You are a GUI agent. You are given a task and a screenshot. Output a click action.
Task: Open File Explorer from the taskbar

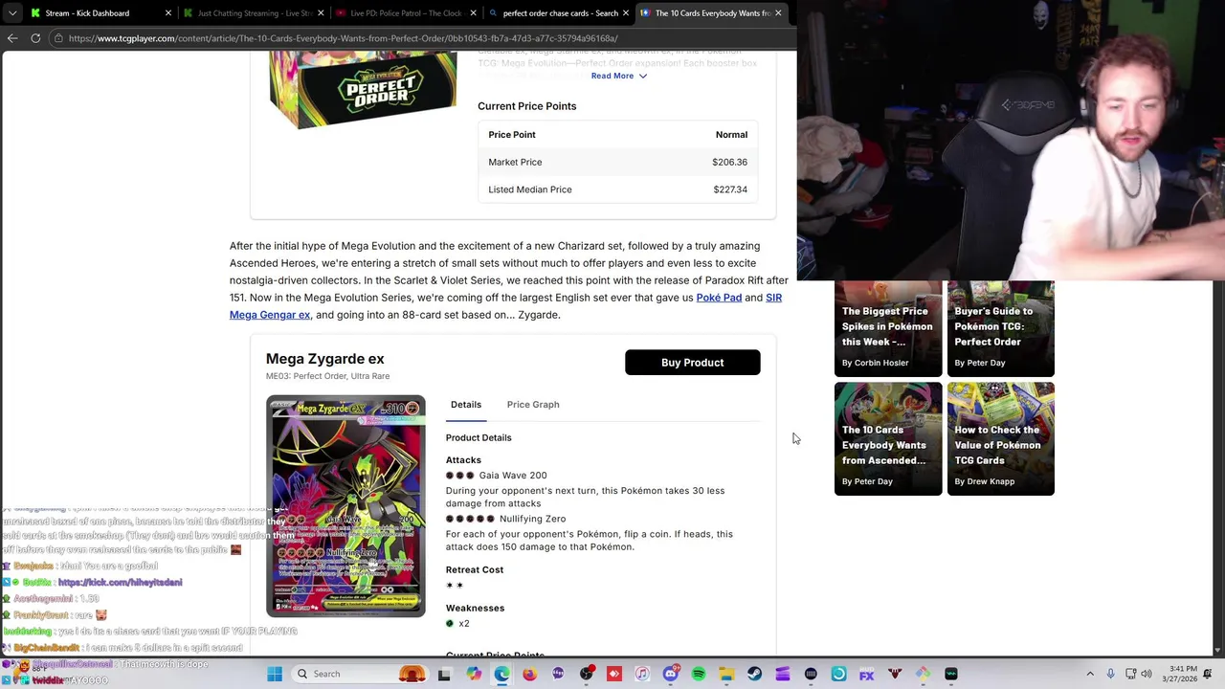click(x=726, y=674)
